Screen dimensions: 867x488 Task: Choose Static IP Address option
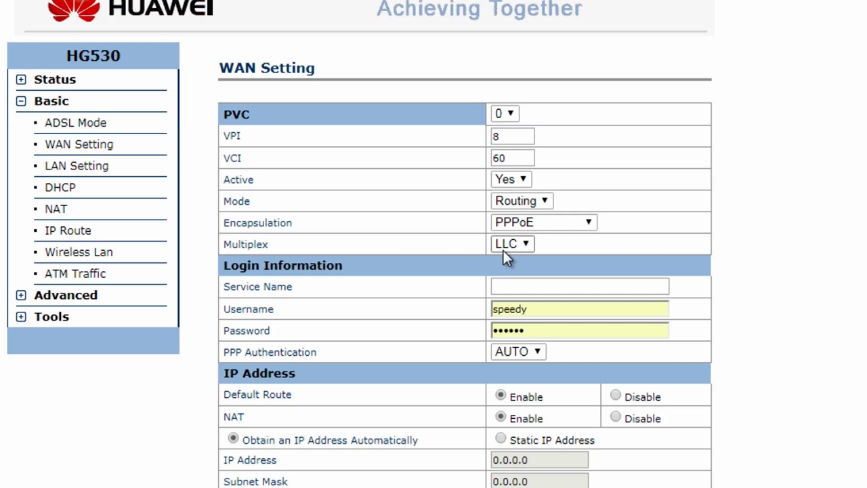(x=501, y=439)
